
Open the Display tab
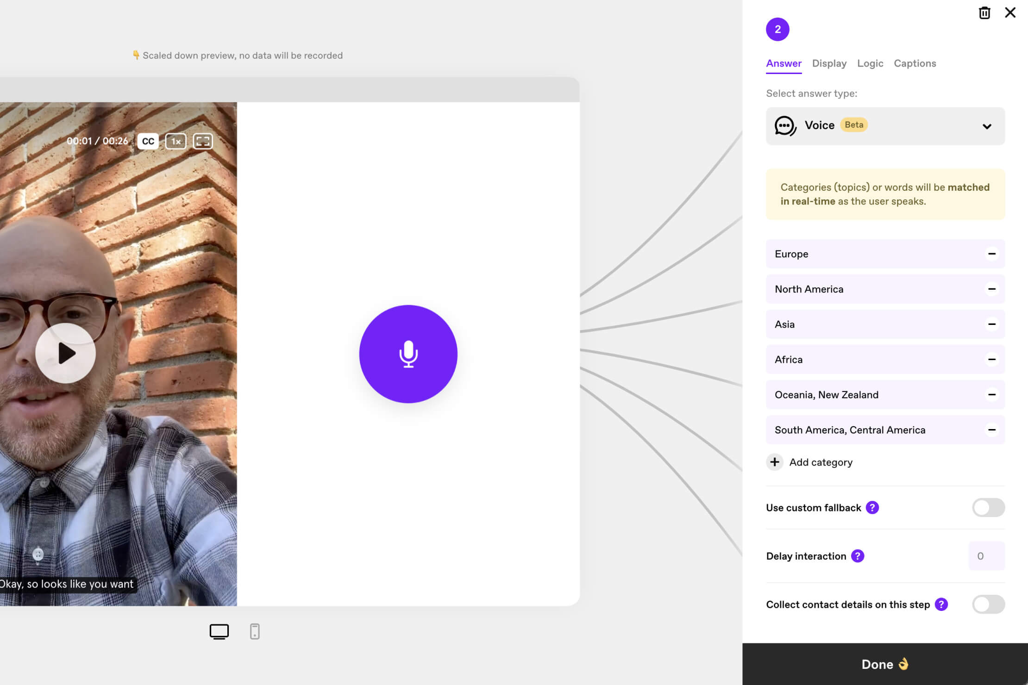829,63
